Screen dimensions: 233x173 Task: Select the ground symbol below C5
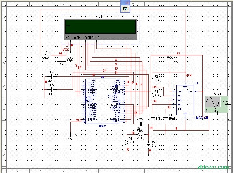click(44, 101)
